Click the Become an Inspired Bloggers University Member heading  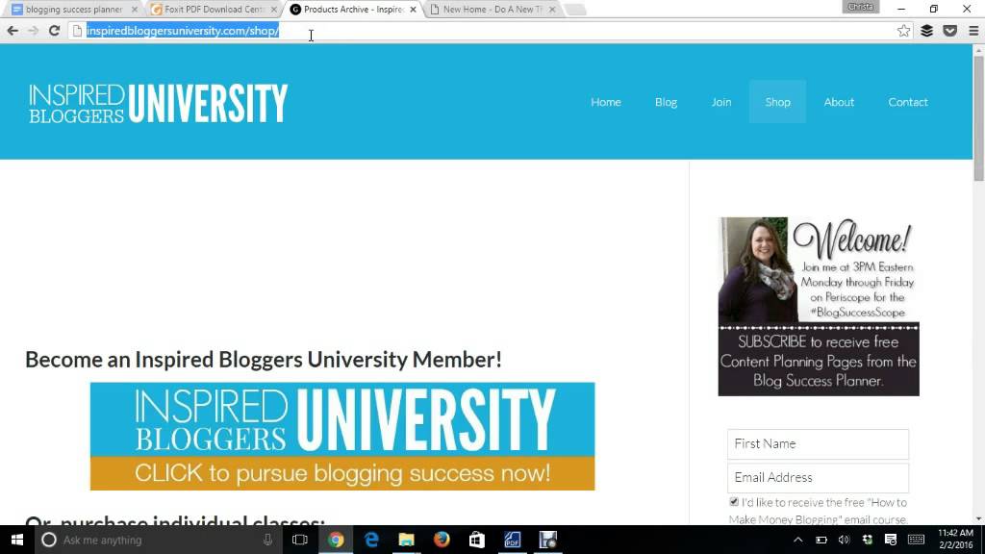(264, 360)
